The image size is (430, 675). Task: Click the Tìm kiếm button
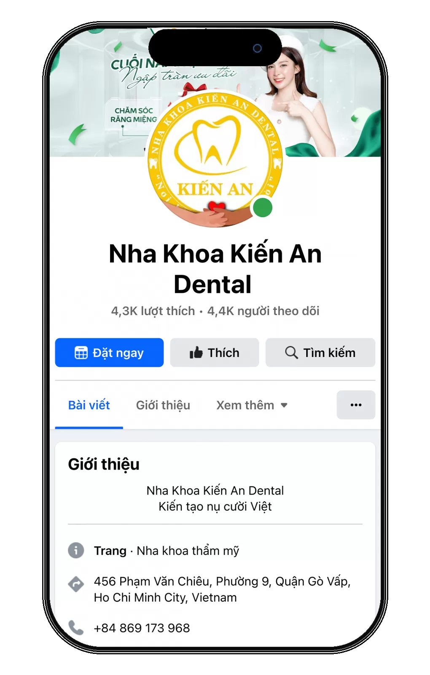pyautogui.click(x=320, y=352)
